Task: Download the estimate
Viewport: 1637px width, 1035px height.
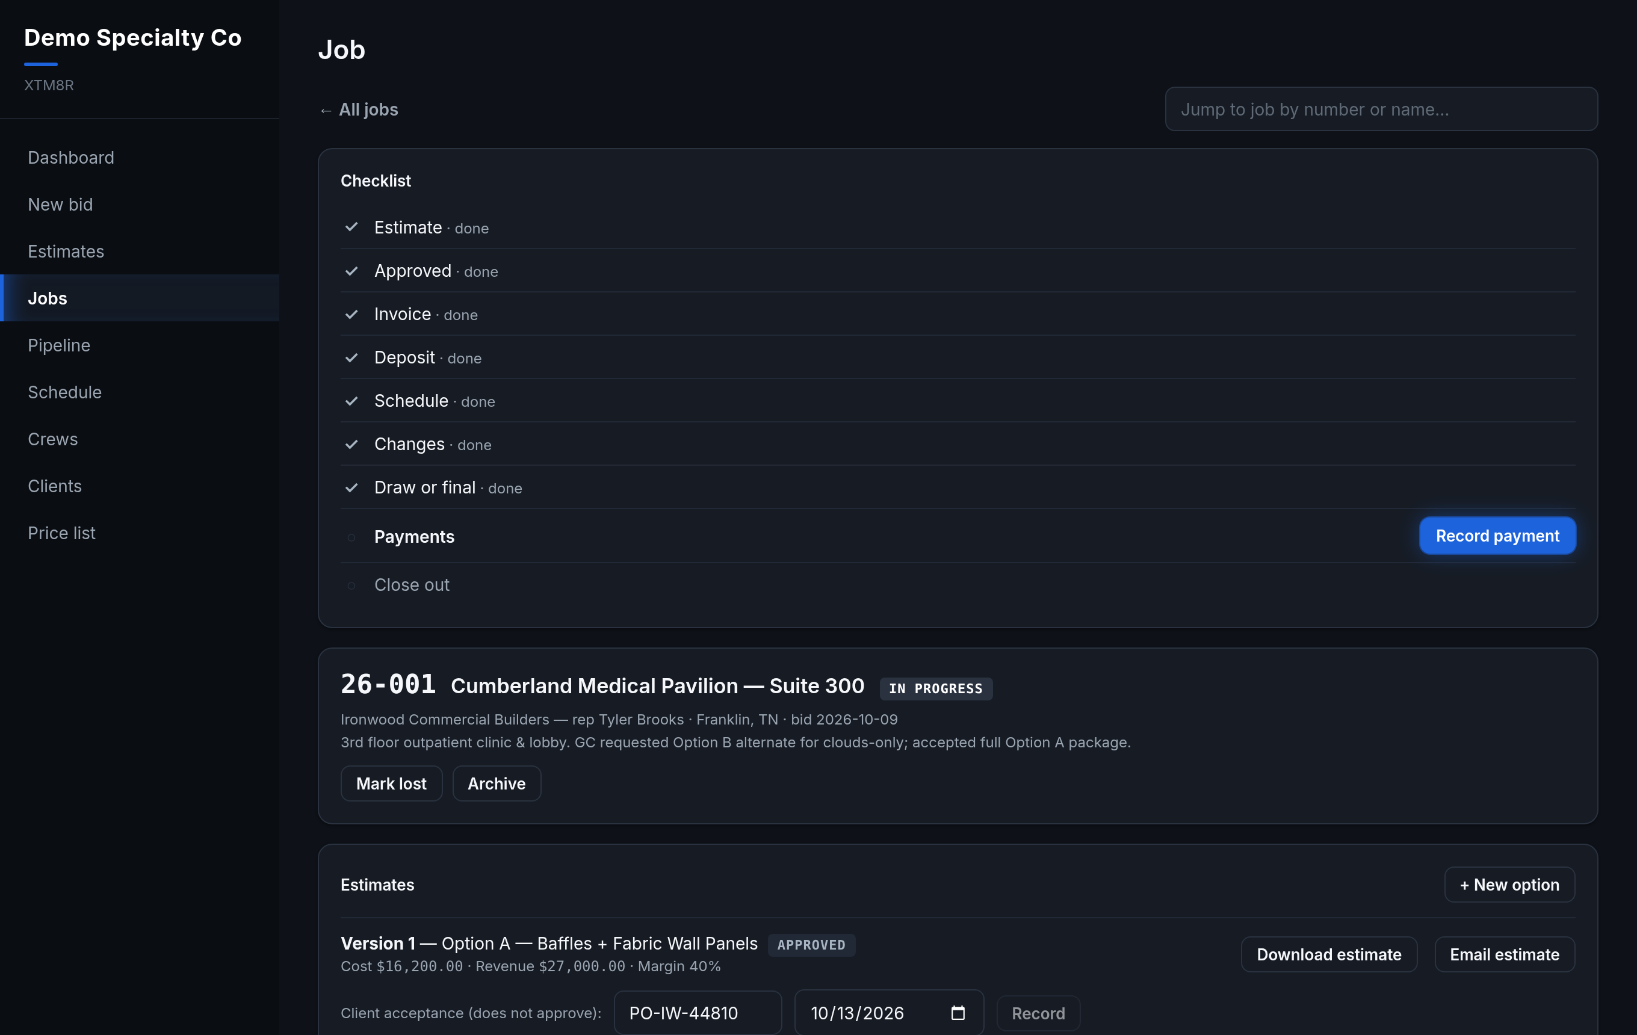Action: pyautogui.click(x=1329, y=954)
